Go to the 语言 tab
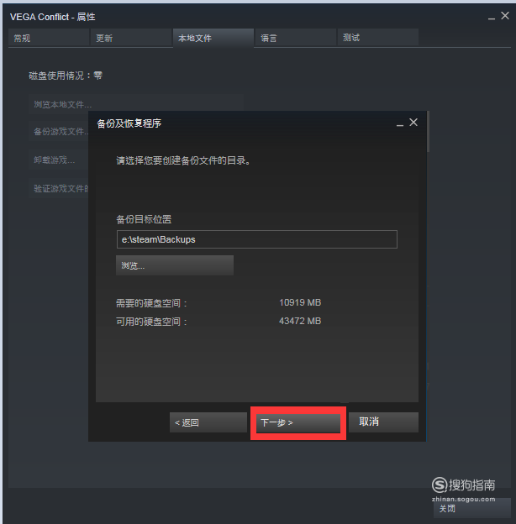This screenshot has height=524, width=516. coord(296,38)
